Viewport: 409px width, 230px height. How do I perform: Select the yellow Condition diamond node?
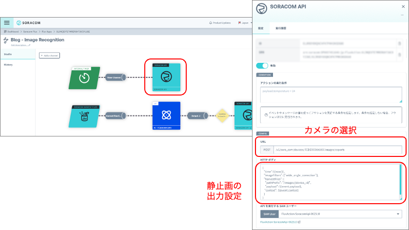(222, 115)
